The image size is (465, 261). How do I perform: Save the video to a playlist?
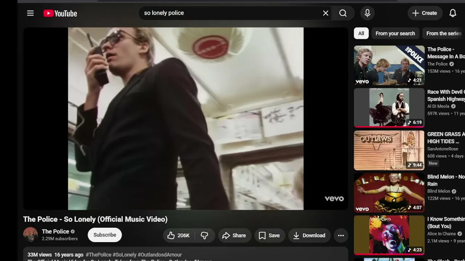269,236
